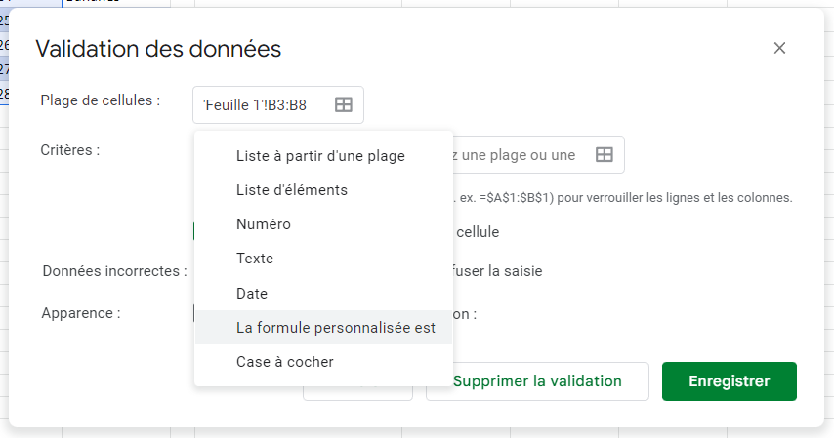The height and width of the screenshot is (438, 834).
Task: Select 'Numéro' from criteria list
Action: tap(323, 223)
